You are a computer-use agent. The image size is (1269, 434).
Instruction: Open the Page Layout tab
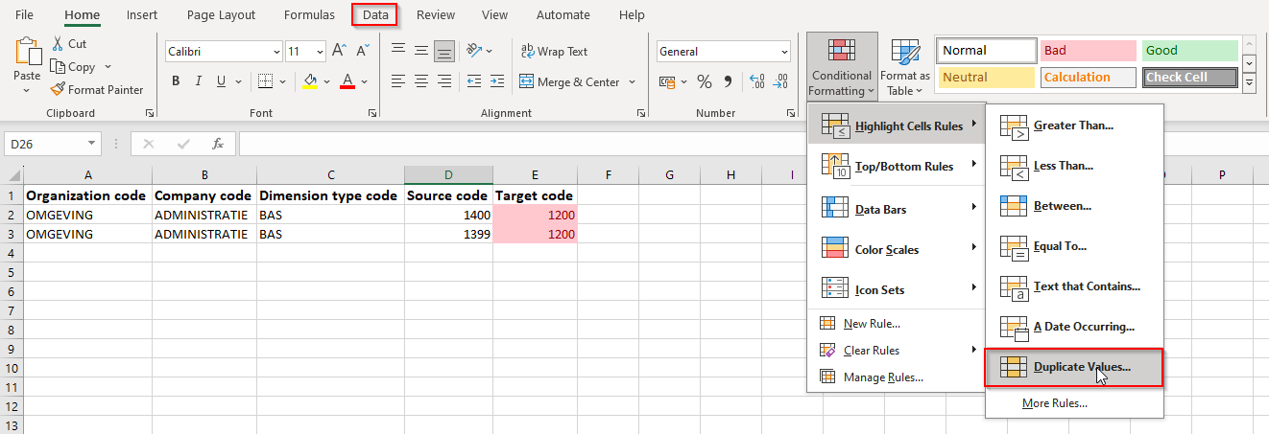click(x=221, y=14)
